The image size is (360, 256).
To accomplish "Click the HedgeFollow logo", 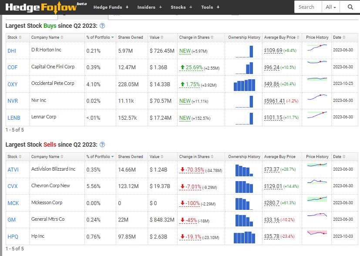I will (46, 7).
